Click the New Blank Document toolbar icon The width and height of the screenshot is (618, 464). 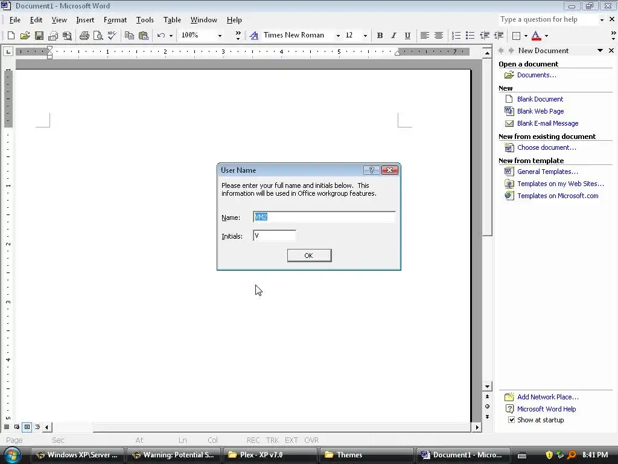point(11,36)
